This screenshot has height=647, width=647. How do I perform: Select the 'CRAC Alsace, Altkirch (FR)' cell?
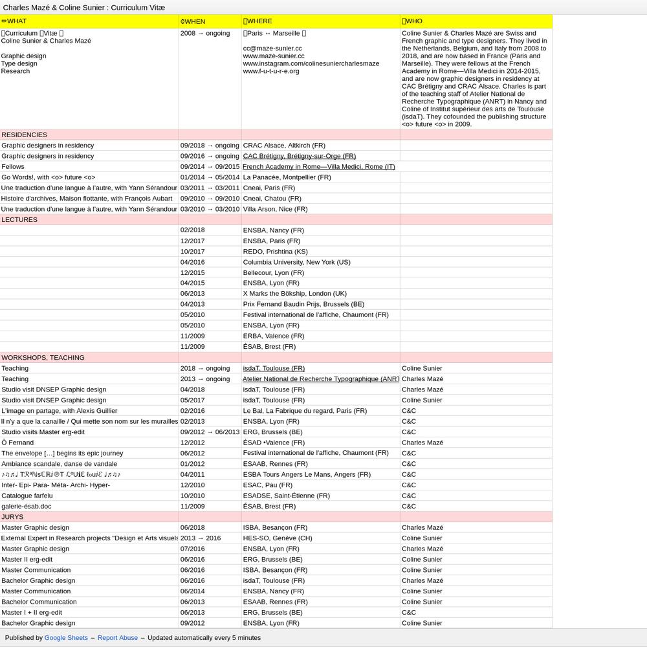click(321, 145)
